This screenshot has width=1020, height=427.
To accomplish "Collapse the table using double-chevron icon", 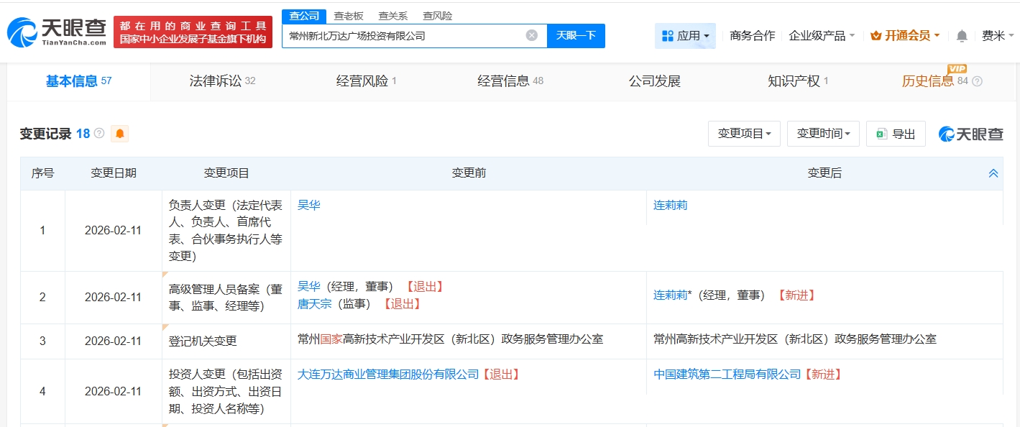I will pyautogui.click(x=993, y=173).
